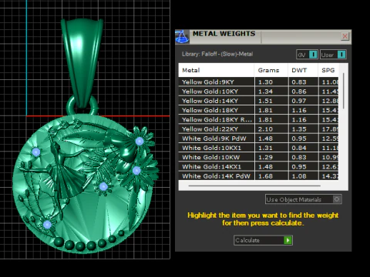The image size is (370, 277).
Task: Click the blue gemstone at the pendant's left edge
Action: [x=36, y=152]
